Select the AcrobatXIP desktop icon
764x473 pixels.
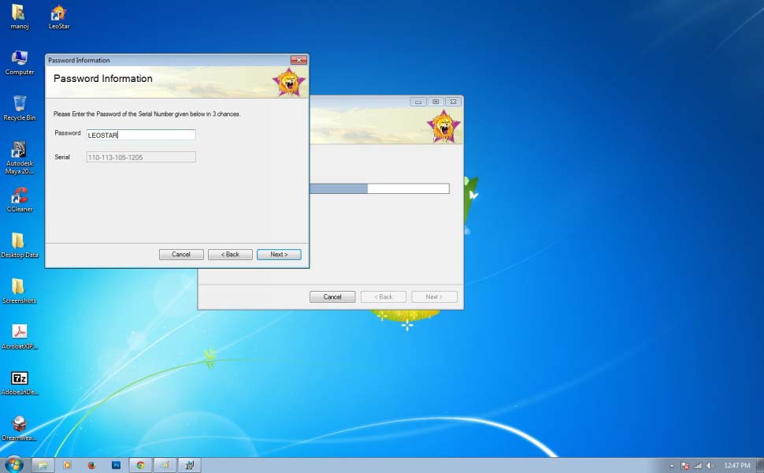pyautogui.click(x=20, y=337)
